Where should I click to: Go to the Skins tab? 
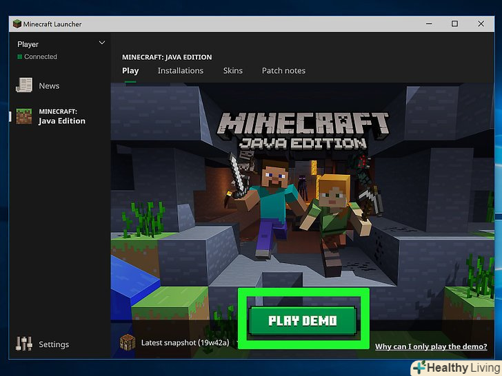point(232,71)
